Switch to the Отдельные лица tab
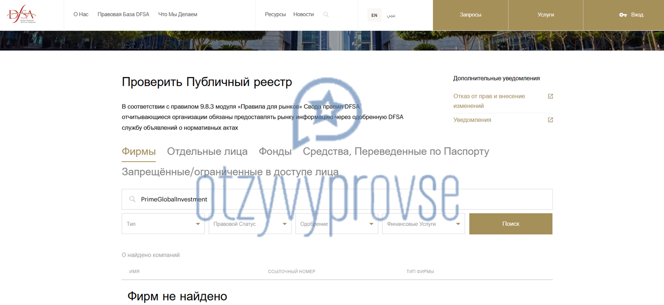 click(207, 152)
